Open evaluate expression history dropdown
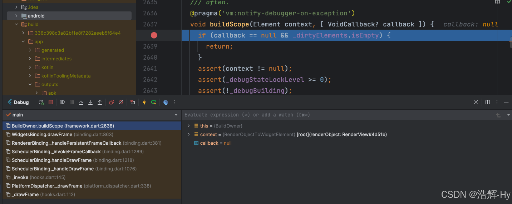The image size is (512, 204). (x=508, y=115)
